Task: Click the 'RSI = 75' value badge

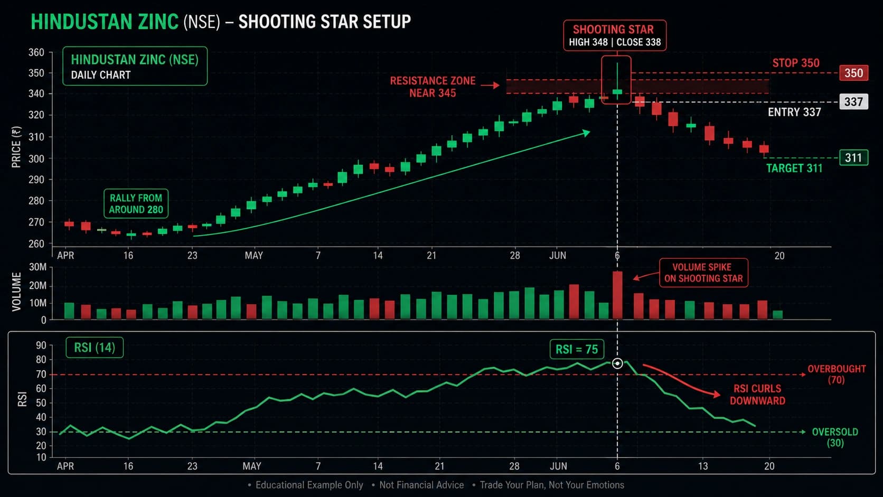Action: tap(577, 349)
